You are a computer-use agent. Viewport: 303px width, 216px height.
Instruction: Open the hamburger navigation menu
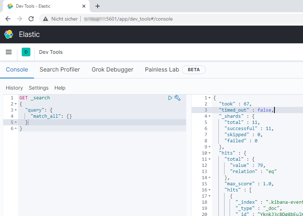8,52
